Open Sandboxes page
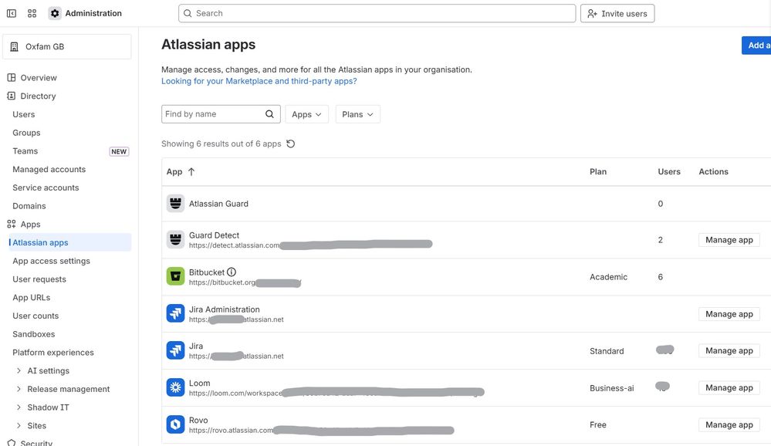 click(x=34, y=334)
